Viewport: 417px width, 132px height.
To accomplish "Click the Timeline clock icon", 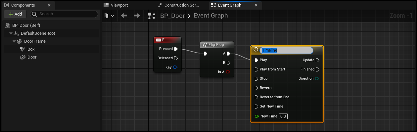I will 255,50.
